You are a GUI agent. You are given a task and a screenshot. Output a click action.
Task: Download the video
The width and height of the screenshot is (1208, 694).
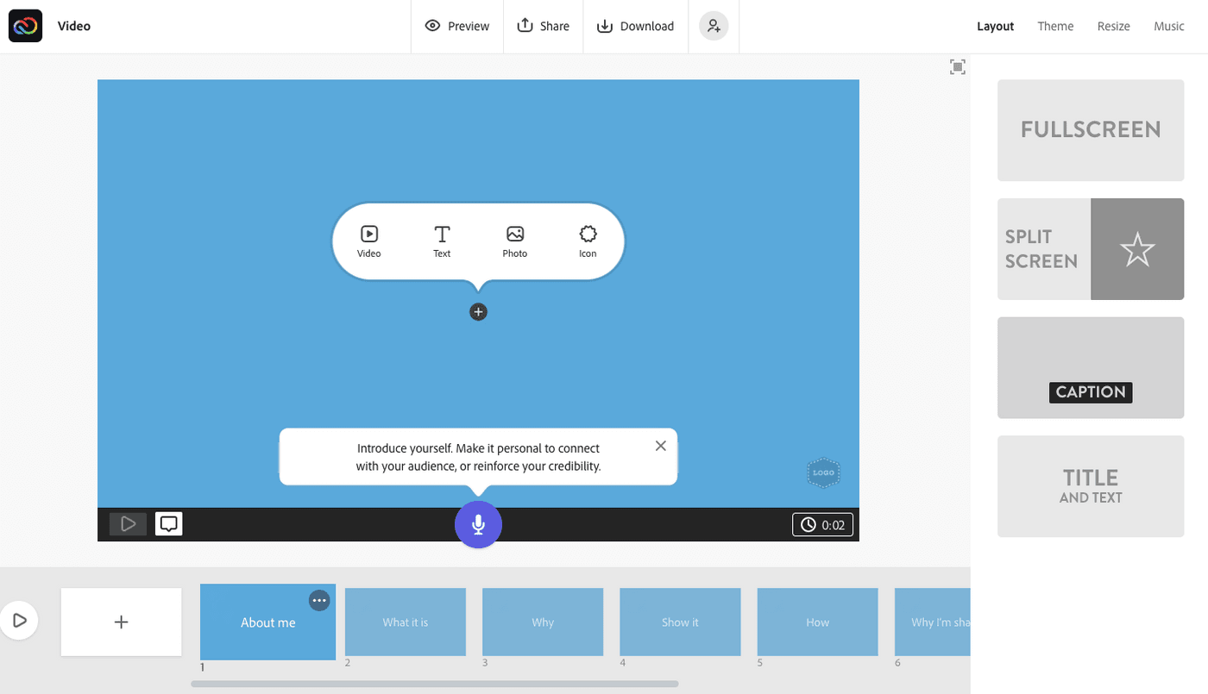635,26
